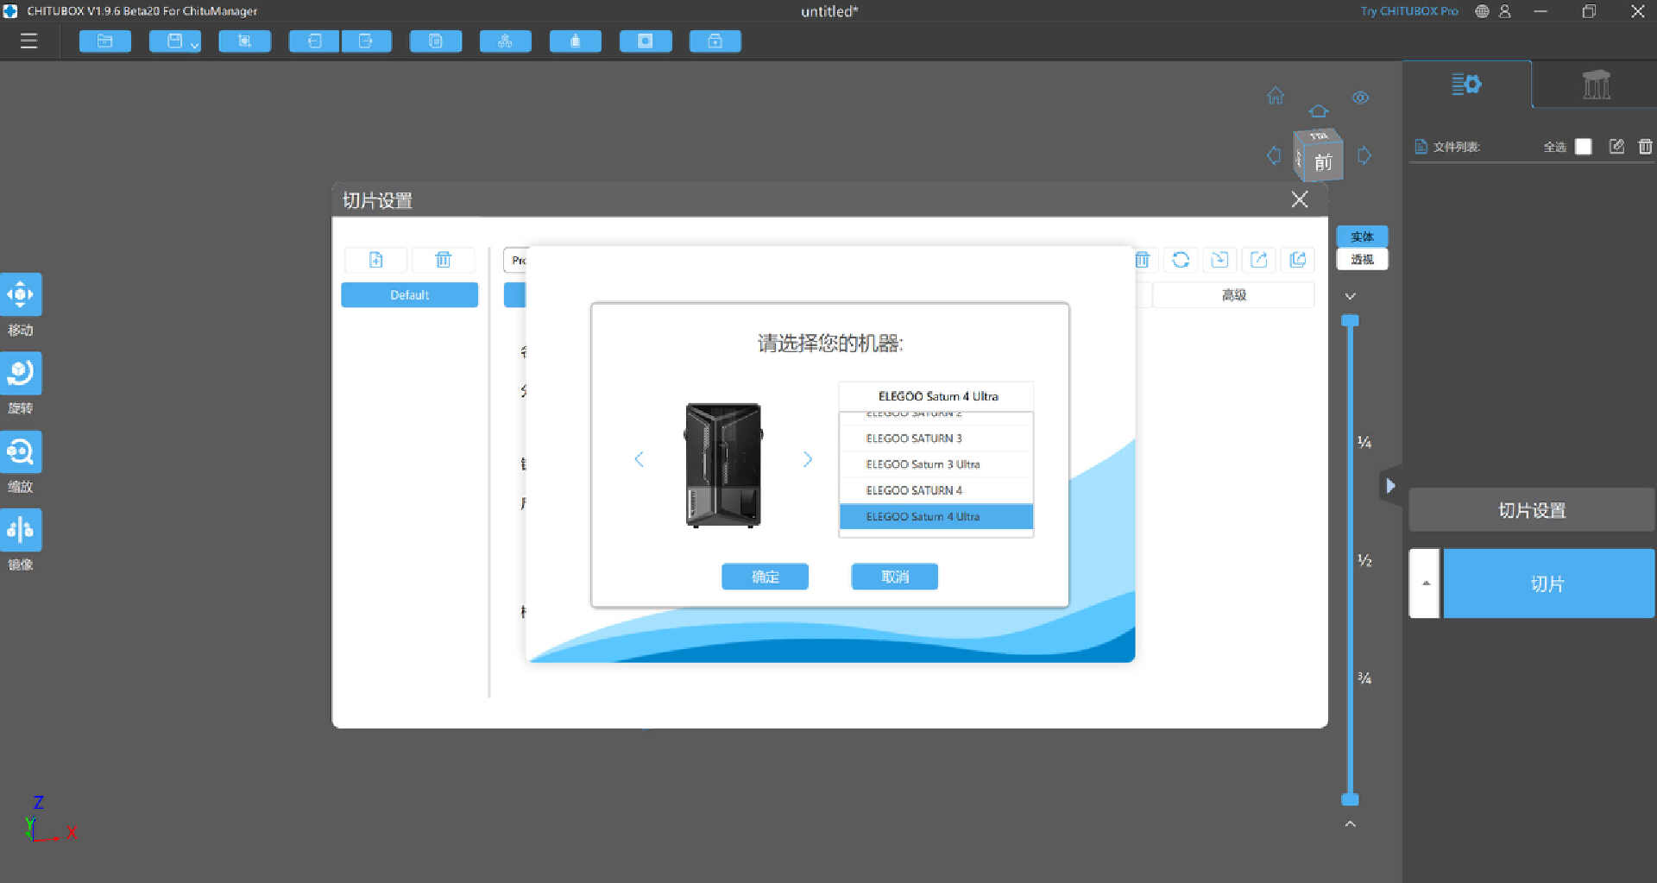This screenshot has width=1657, height=883.
Task: Click the delete profile trash icon
Action: click(443, 260)
